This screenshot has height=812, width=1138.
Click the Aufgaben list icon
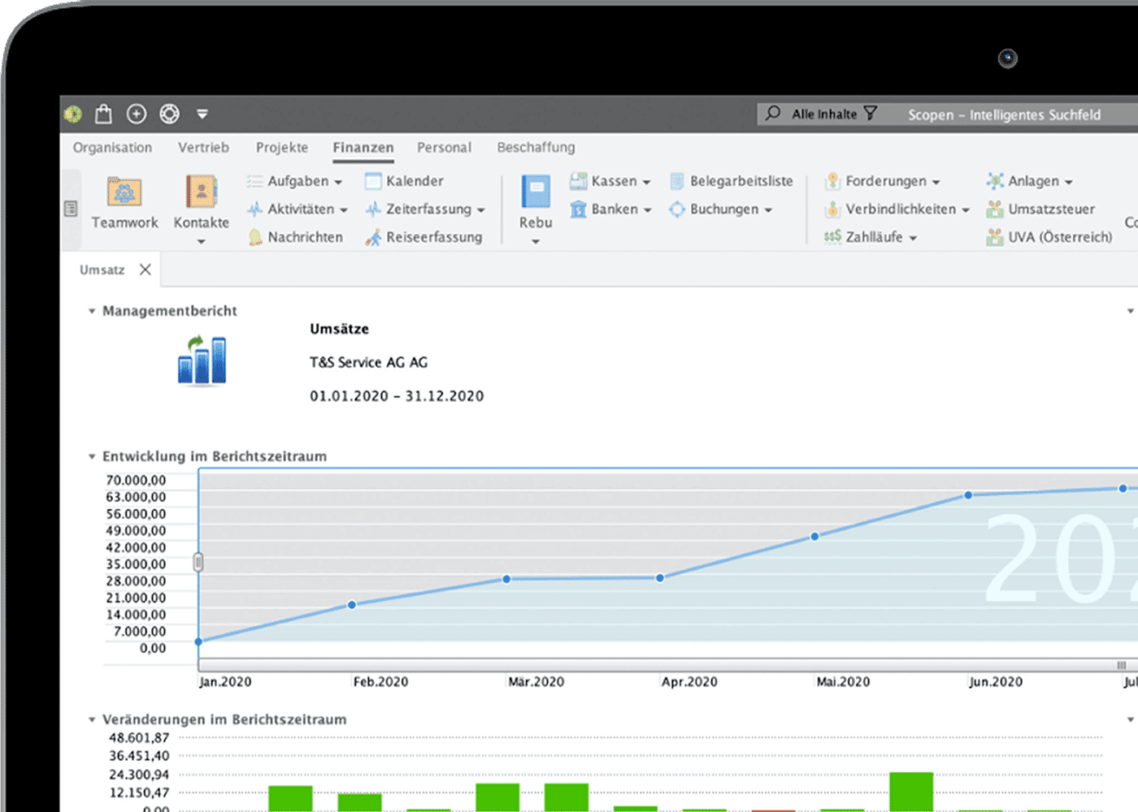(x=255, y=181)
